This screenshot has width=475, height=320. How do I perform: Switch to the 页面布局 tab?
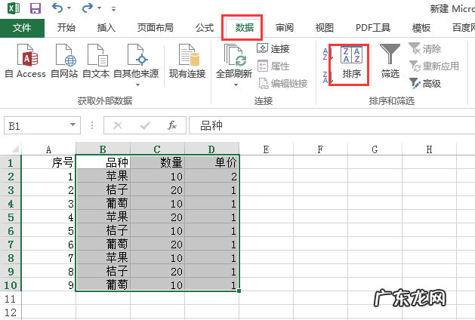point(155,28)
